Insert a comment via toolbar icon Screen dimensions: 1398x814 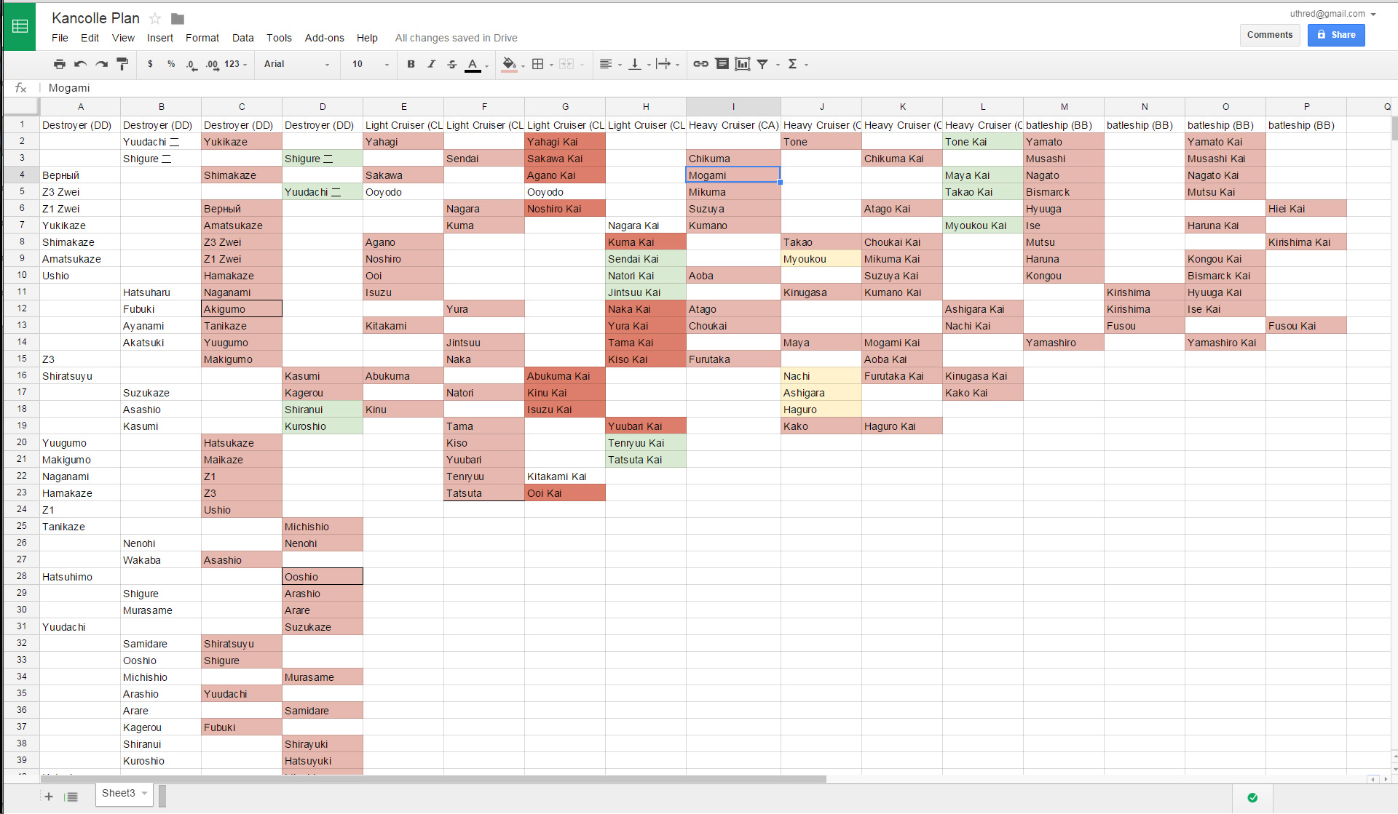pyautogui.click(x=722, y=64)
